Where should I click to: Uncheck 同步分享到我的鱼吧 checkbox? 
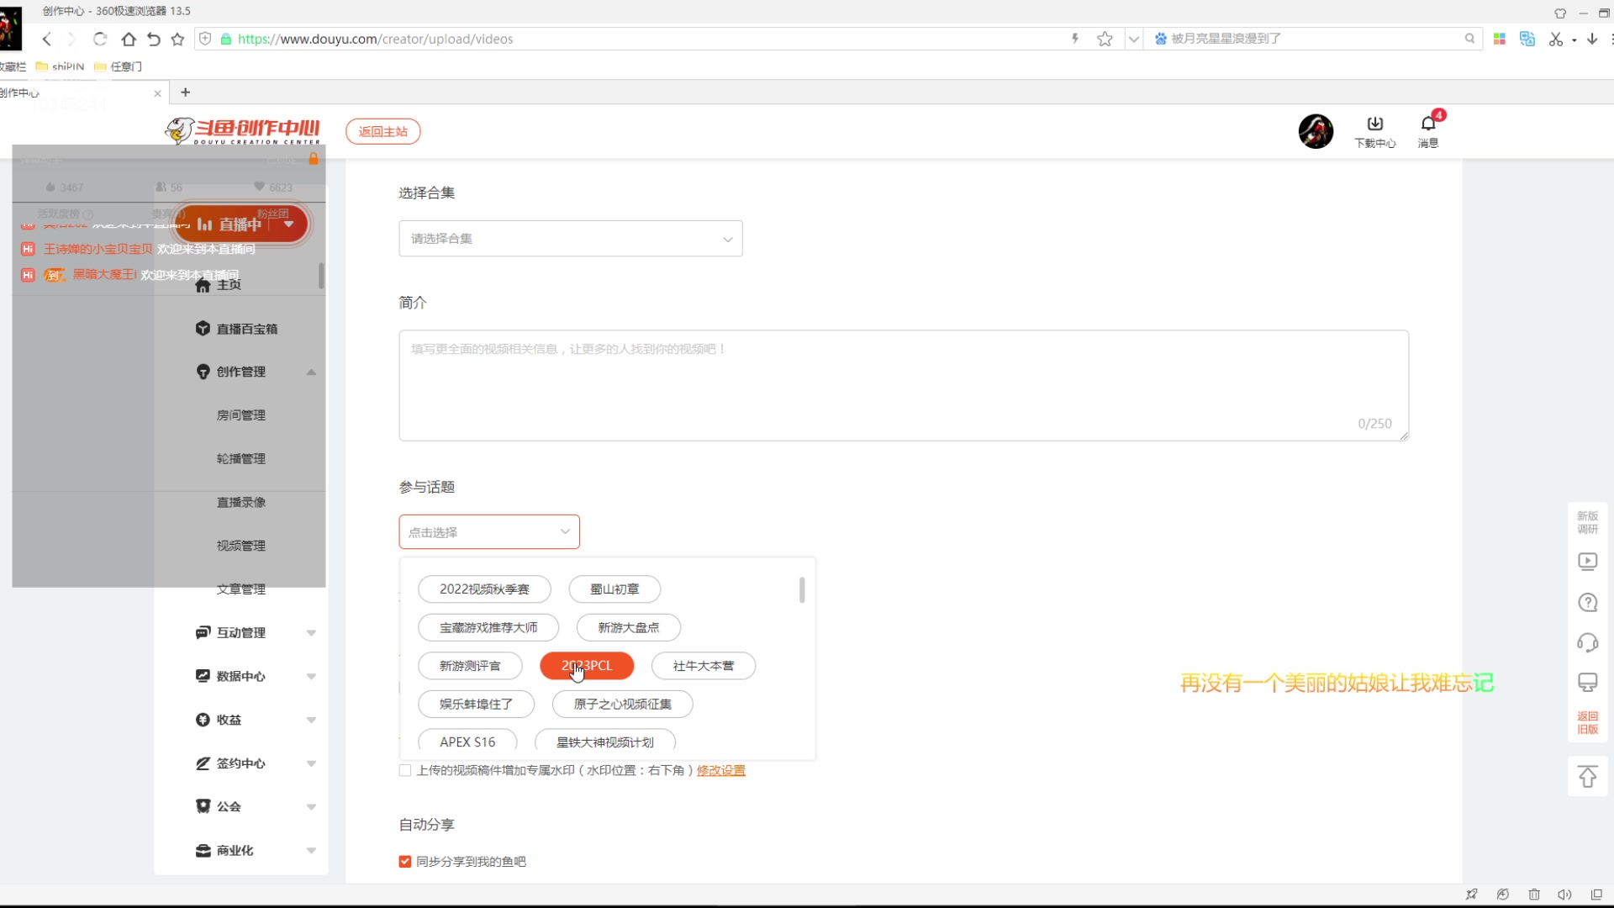point(405,862)
